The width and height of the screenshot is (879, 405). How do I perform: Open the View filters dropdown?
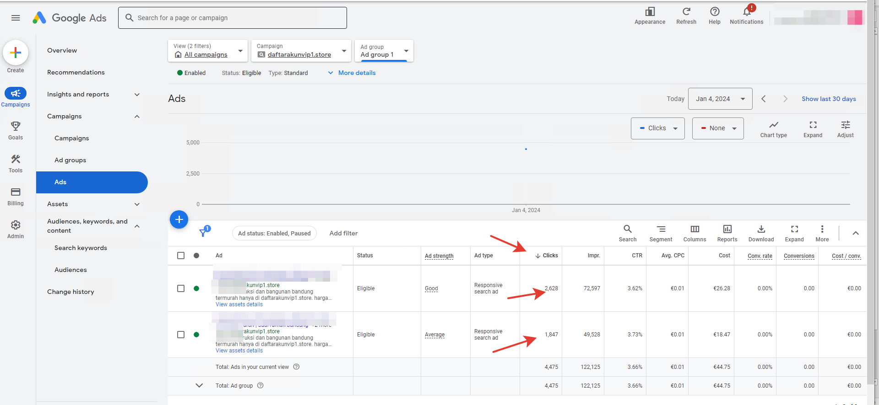208,51
